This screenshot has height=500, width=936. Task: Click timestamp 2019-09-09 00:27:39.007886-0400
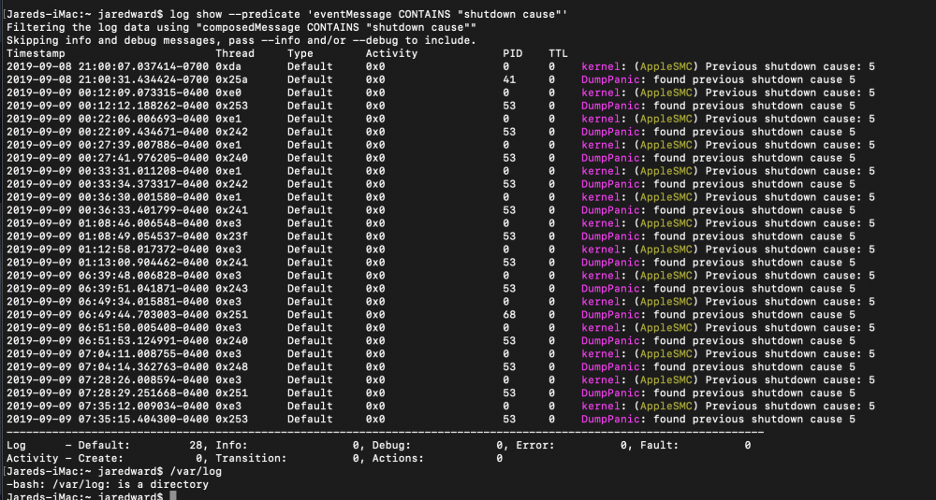108,145
